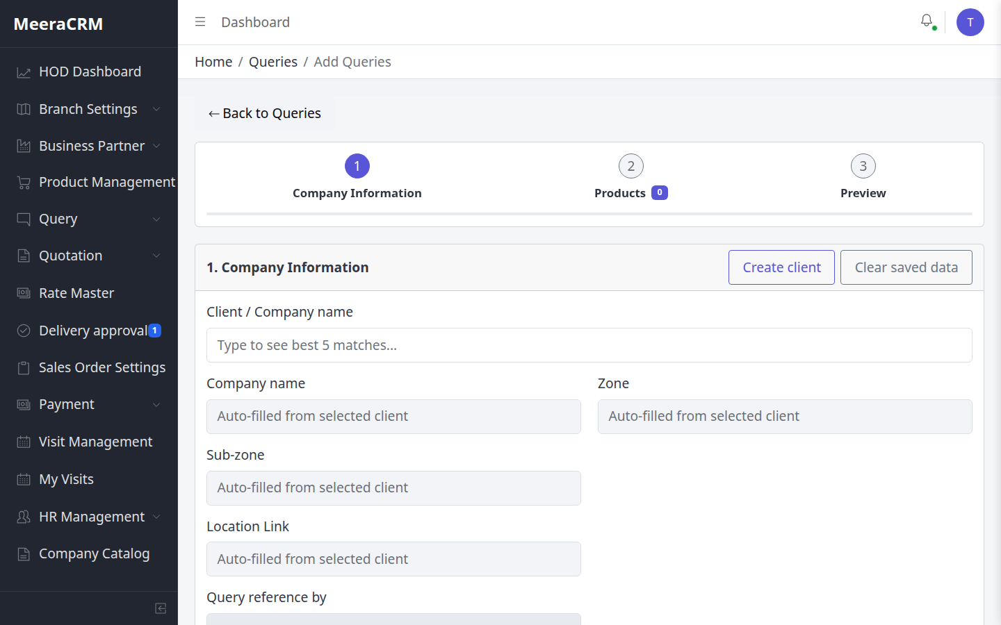Viewport: 1001px width, 625px height.
Task: Click the '1. Company Information' section heading
Action: 288,267
